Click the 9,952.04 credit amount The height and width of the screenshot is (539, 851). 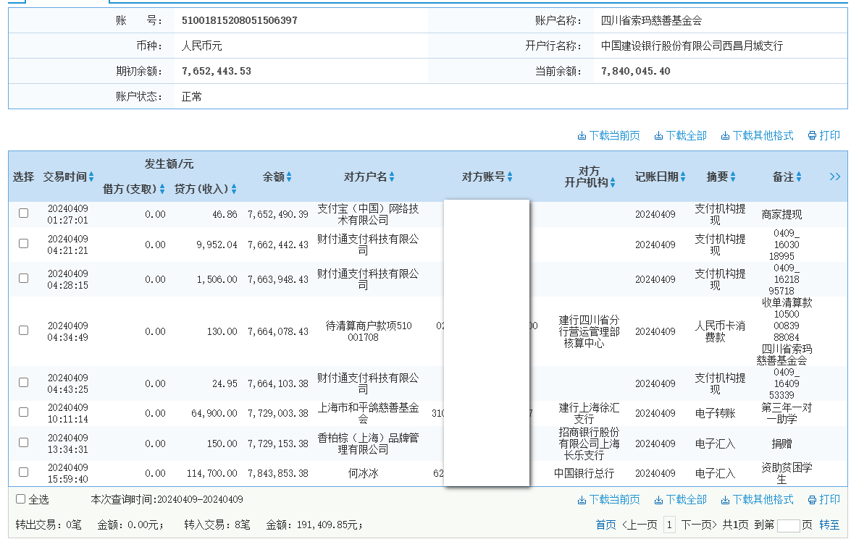click(217, 245)
